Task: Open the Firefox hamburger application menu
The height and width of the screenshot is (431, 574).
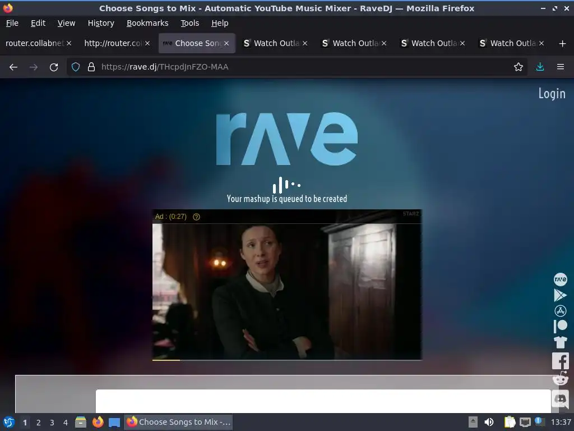Action: [x=561, y=67]
